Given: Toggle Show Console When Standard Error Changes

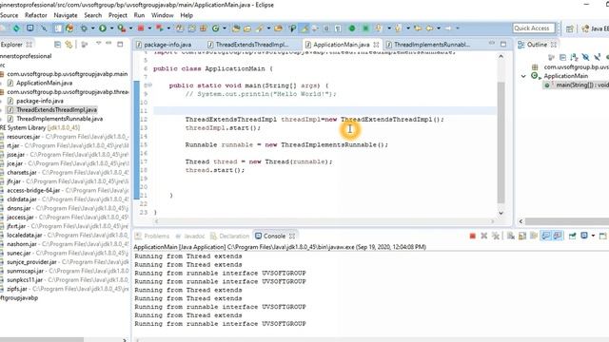Looking at the screenshot, I should 558,236.
